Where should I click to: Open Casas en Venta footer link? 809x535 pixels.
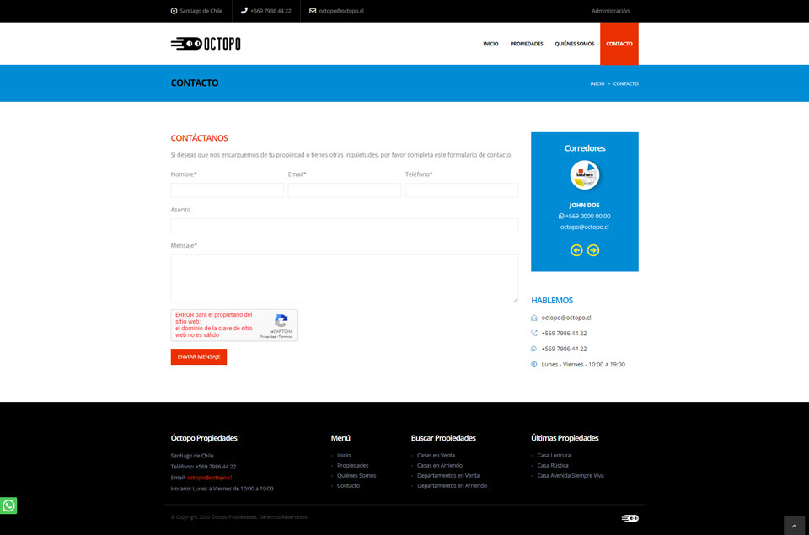pyautogui.click(x=436, y=455)
